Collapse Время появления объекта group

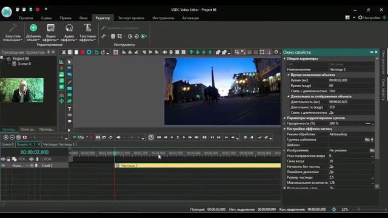(x=289, y=75)
